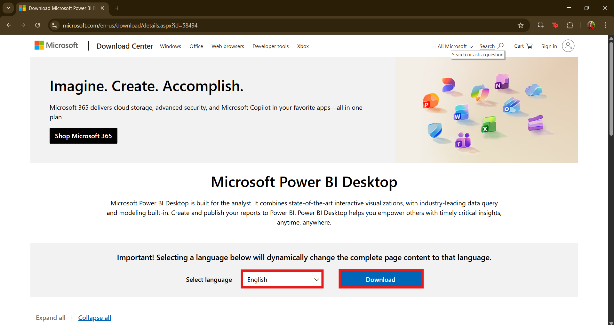Open the tab search dropdown arrow
The height and width of the screenshot is (325, 614).
point(8,8)
